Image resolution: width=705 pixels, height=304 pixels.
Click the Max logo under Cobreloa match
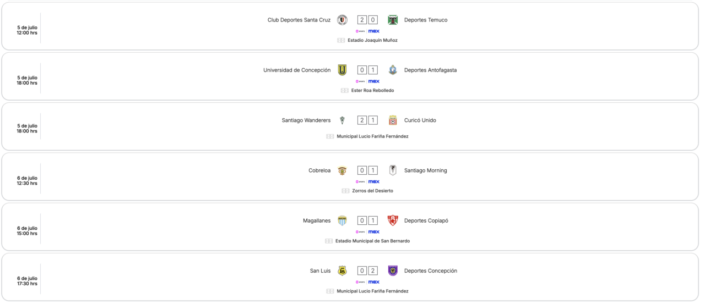pyautogui.click(x=374, y=181)
